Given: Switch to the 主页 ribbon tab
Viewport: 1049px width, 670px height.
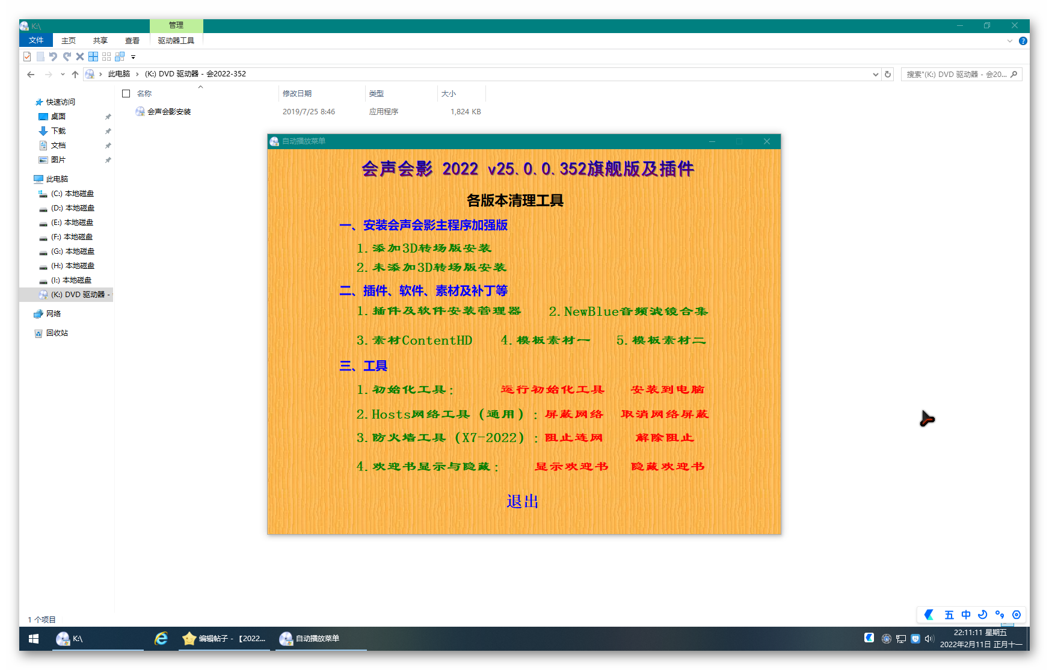Looking at the screenshot, I should [69, 40].
